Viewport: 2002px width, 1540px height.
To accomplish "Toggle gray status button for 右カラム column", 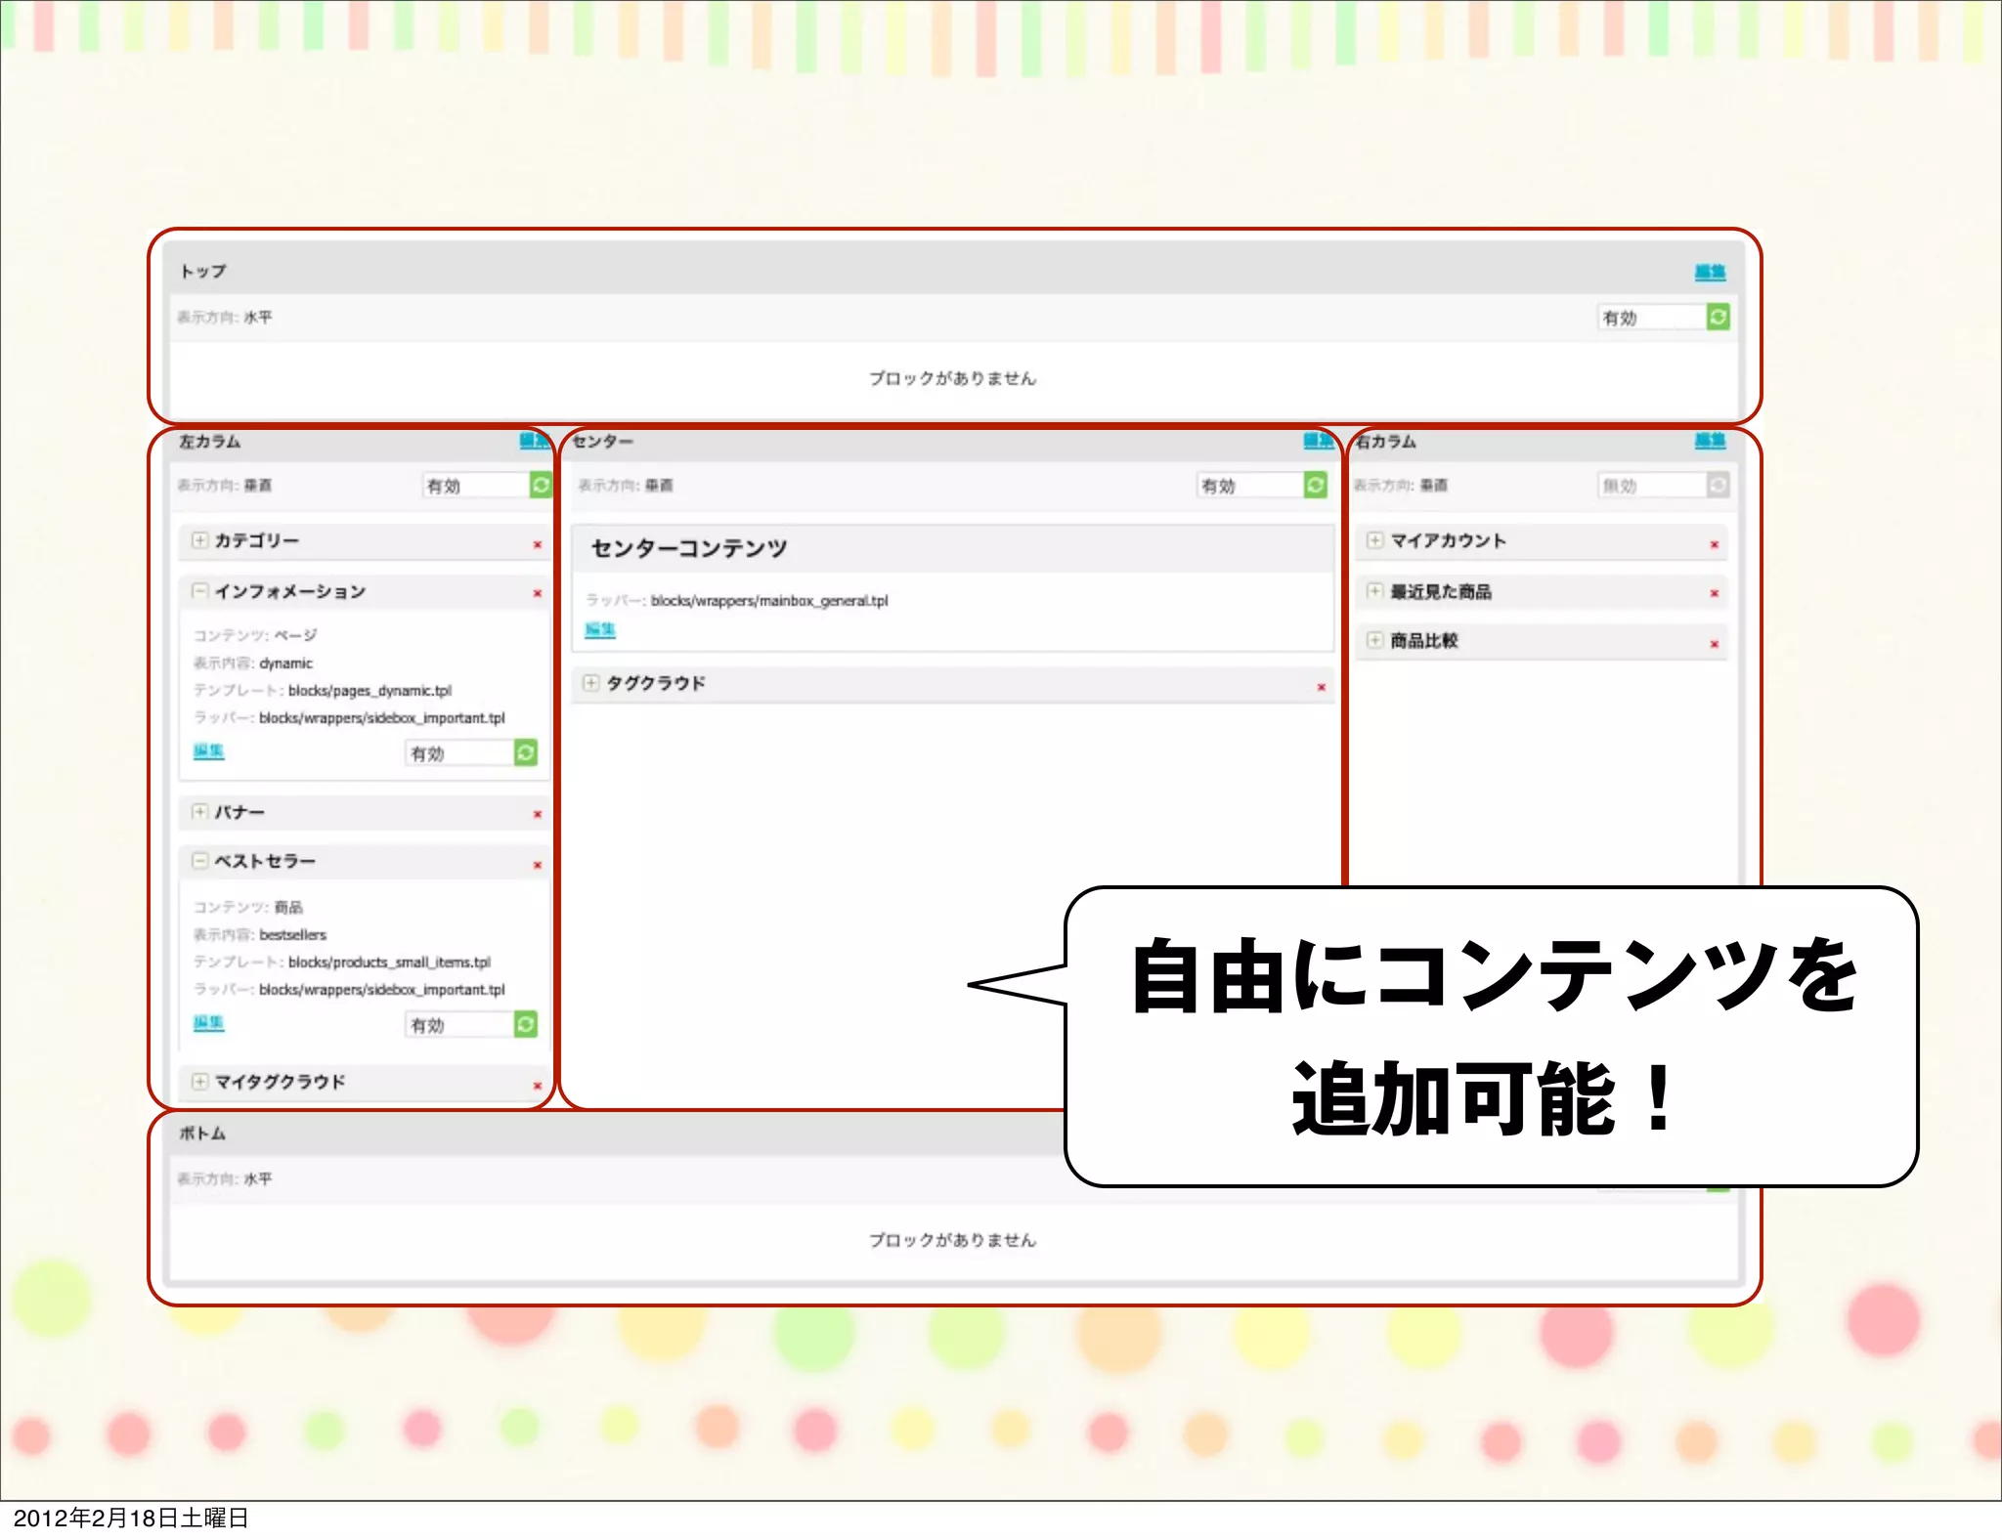I will tap(1718, 485).
